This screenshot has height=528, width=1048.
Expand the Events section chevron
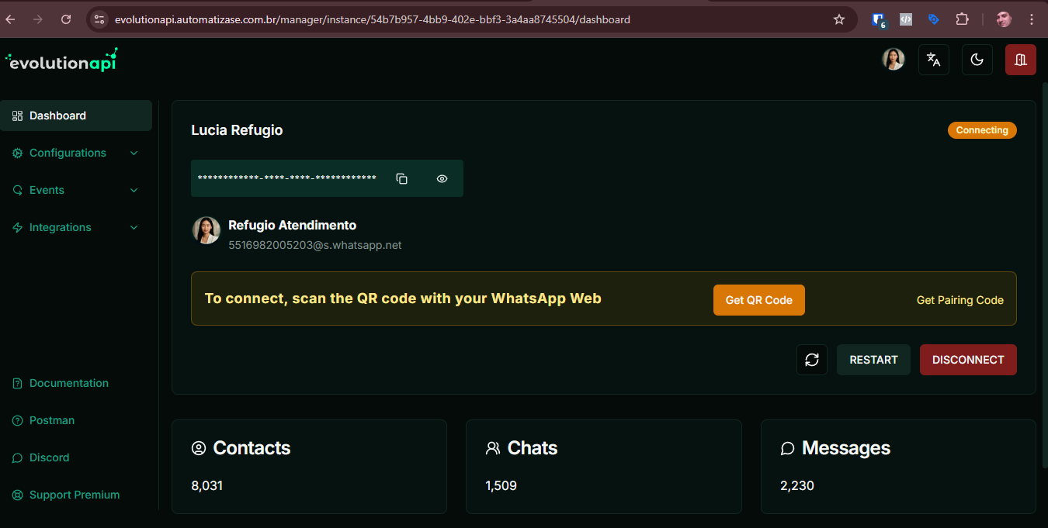[x=134, y=190]
